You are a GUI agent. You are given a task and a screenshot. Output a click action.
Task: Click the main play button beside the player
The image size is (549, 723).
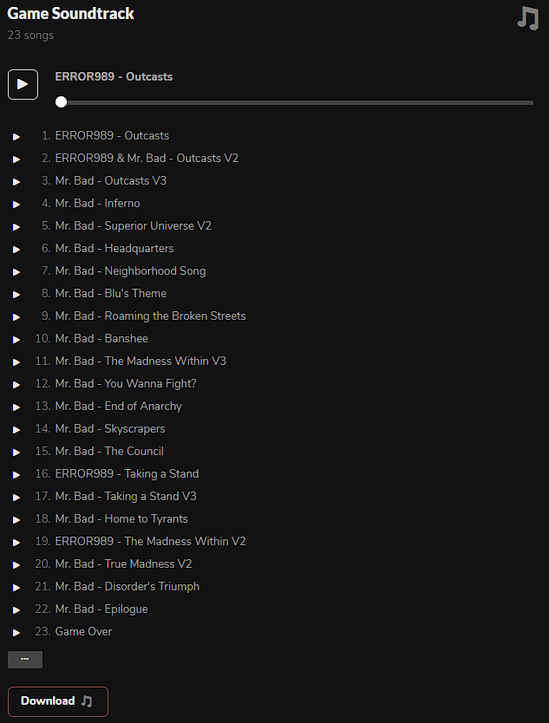coord(23,84)
